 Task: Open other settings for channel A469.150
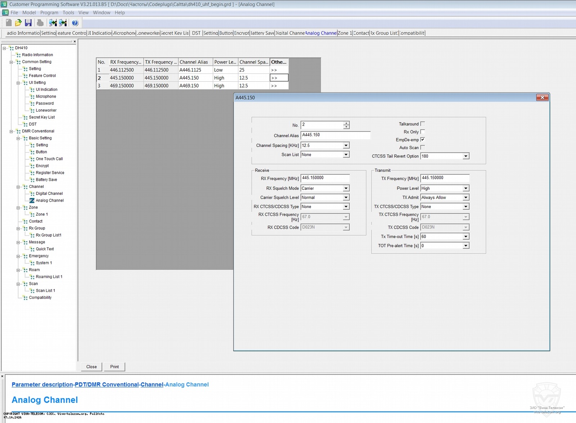coord(279,86)
